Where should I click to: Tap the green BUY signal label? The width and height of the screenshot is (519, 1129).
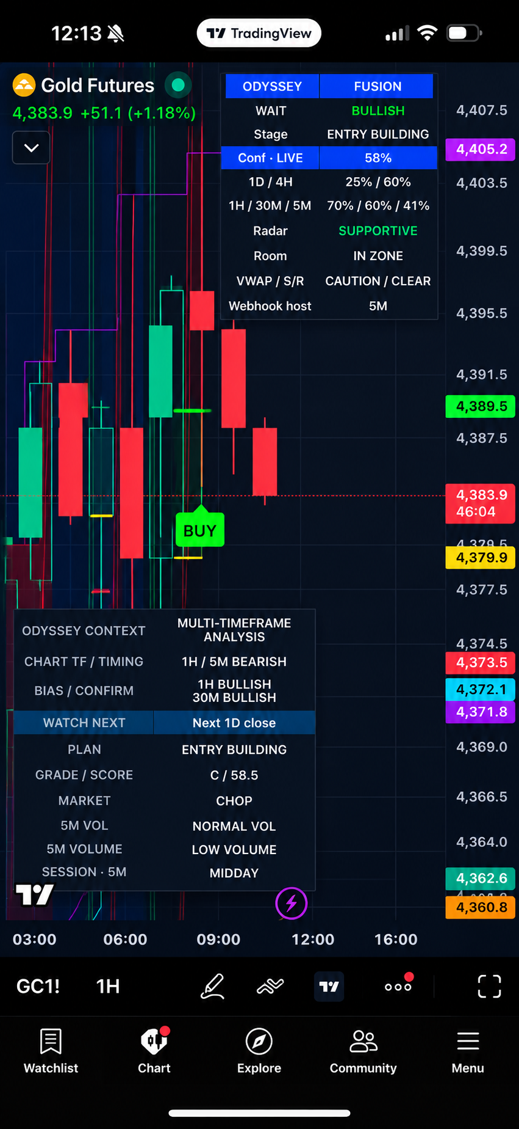(x=200, y=529)
